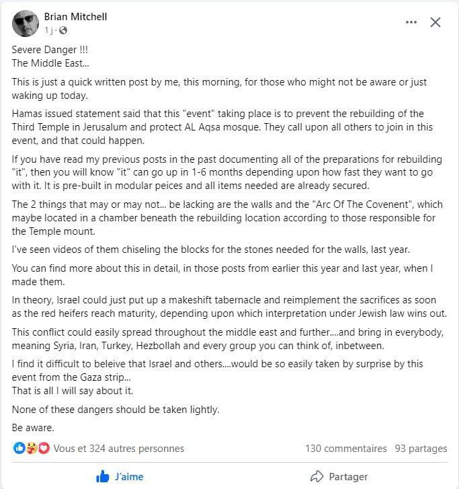Click the paragraph mentioning Hamas statement
Viewport: 459px width, 489px height.
[x=222, y=127]
